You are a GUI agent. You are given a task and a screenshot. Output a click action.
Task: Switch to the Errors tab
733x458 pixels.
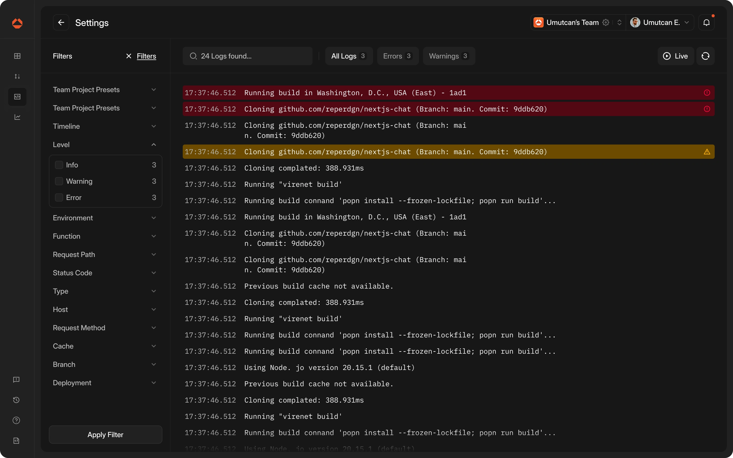point(397,56)
